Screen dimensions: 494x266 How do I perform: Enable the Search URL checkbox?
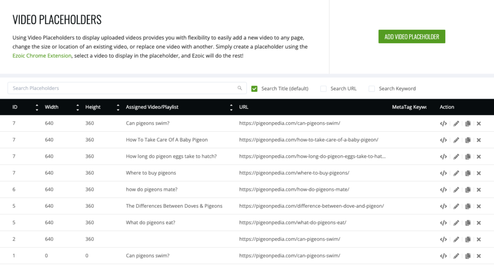pos(323,89)
